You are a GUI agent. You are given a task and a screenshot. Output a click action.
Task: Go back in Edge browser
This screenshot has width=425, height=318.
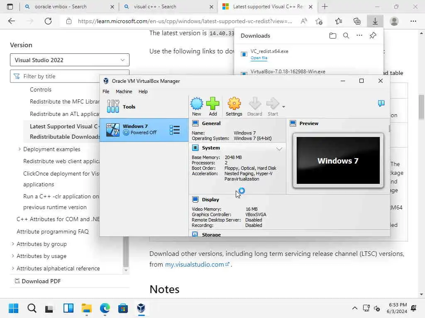pos(11,21)
